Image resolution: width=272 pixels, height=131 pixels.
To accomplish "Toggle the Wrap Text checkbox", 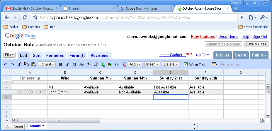I will pyautogui.click(x=186, y=64).
